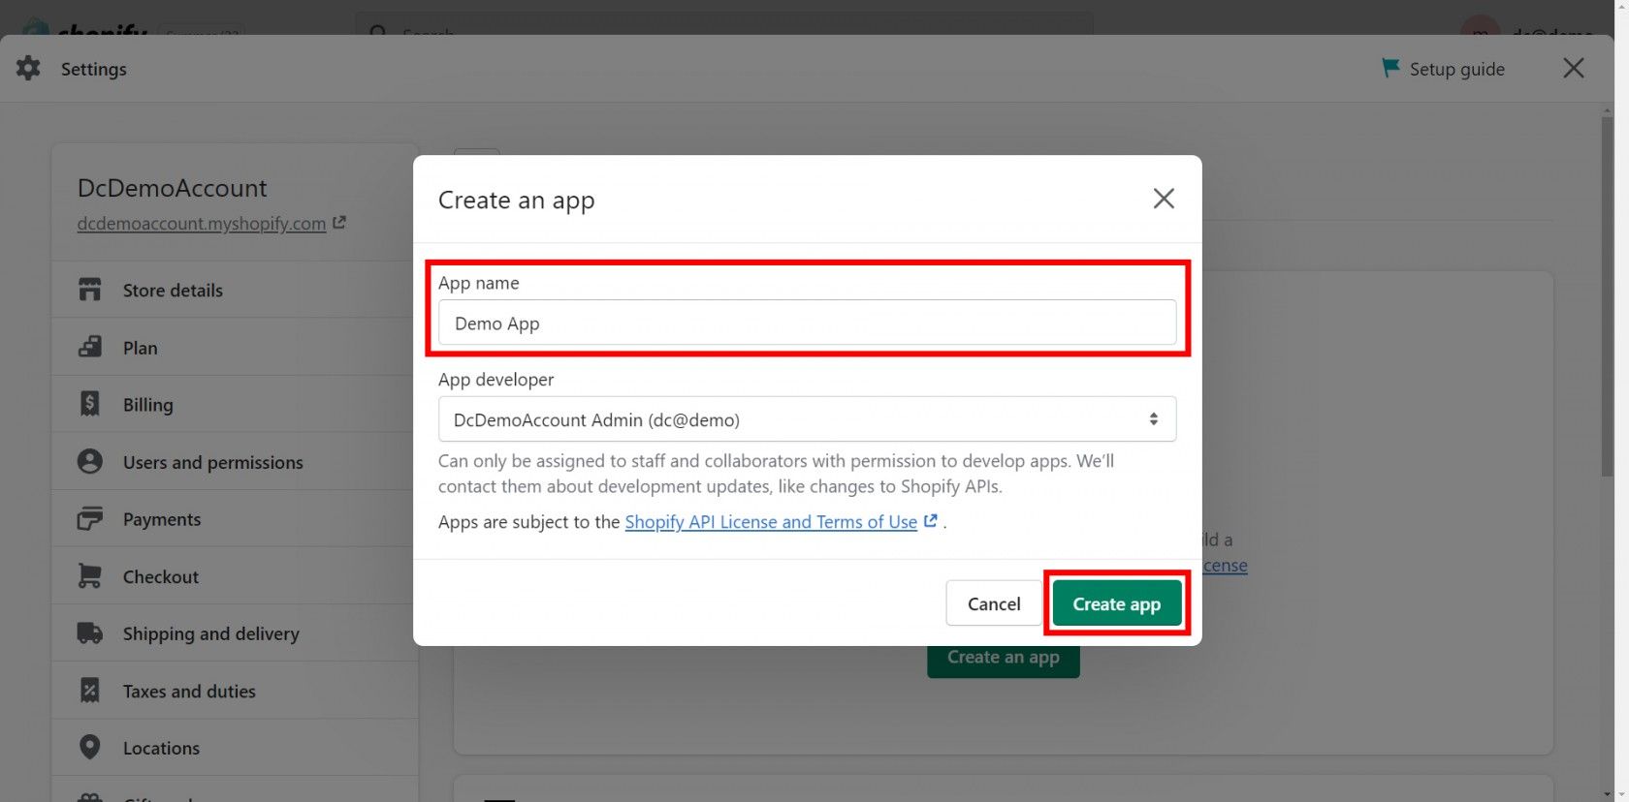This screenshot has width=1629, height=802.
Task: Cancel the Create an app dialog
Action: tap(993, 603)
